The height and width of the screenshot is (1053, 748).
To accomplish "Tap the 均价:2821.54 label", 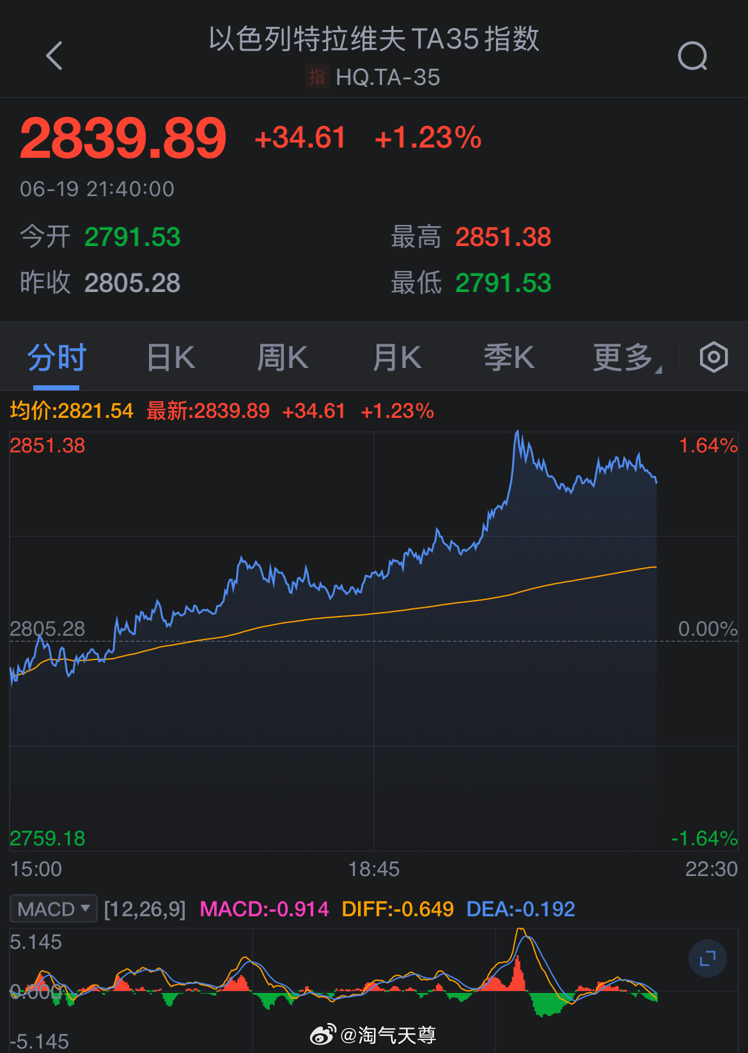I will [x=72, y=410].
